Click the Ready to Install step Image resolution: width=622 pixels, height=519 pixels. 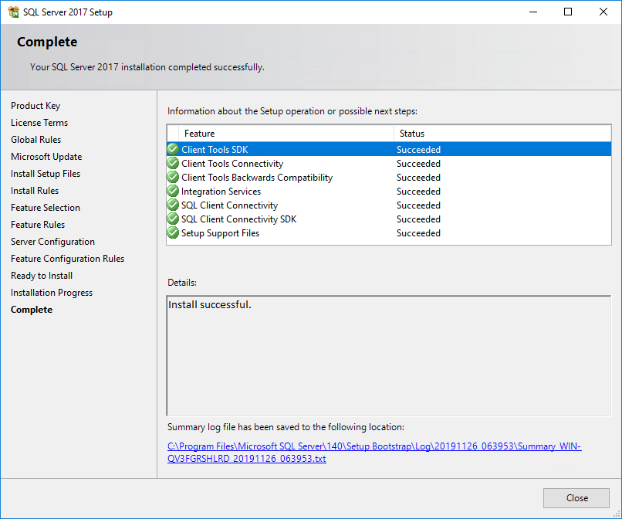click(x=42, y=276)
